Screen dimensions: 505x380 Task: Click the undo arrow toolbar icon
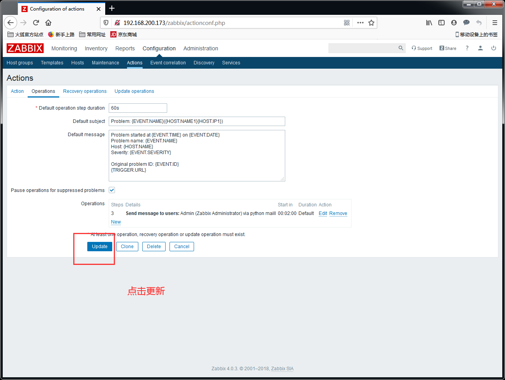tap(479, 23)
